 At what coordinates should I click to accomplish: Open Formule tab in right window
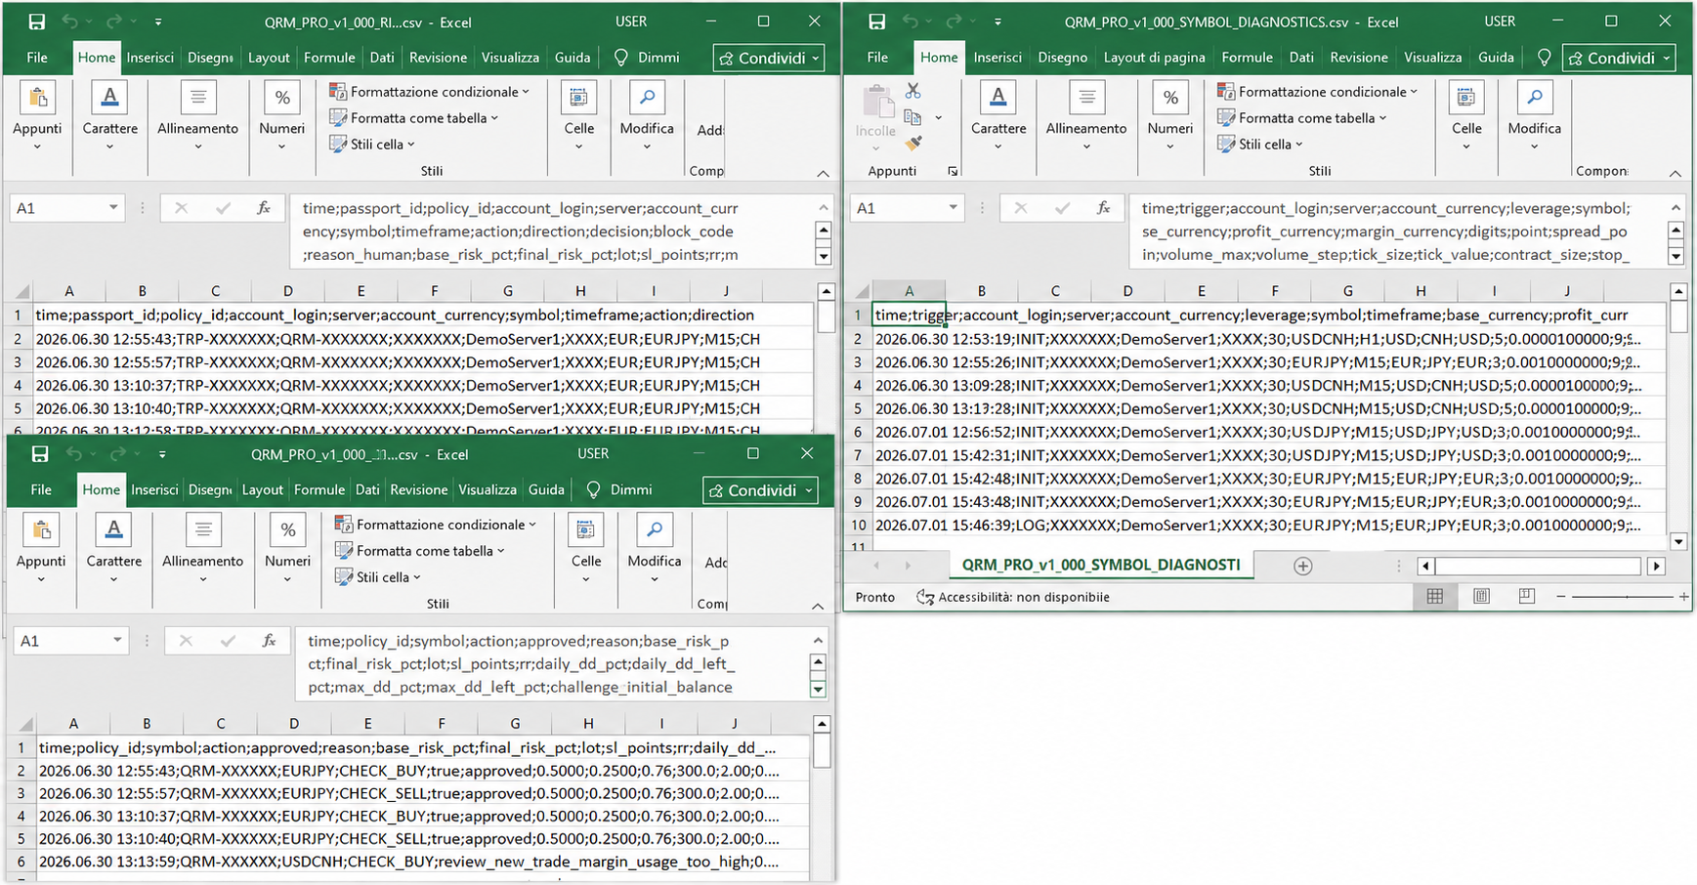point(1247,58)
